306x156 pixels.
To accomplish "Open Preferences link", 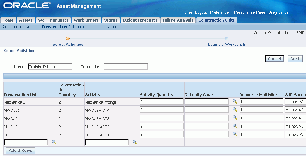I will click(x=220, y=12).
